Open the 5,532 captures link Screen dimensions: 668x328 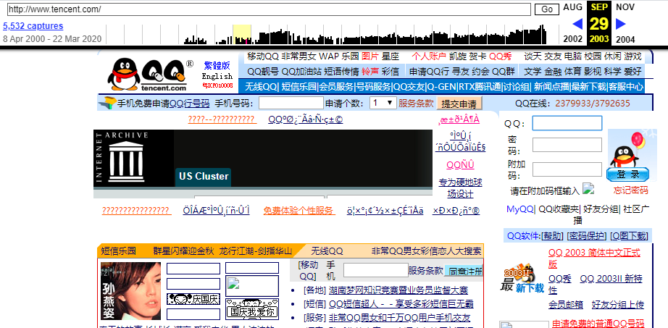tap(33, 26)
